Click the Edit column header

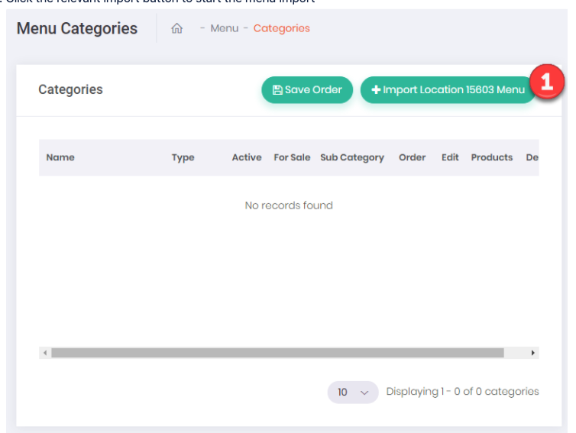tap(450, 157)
